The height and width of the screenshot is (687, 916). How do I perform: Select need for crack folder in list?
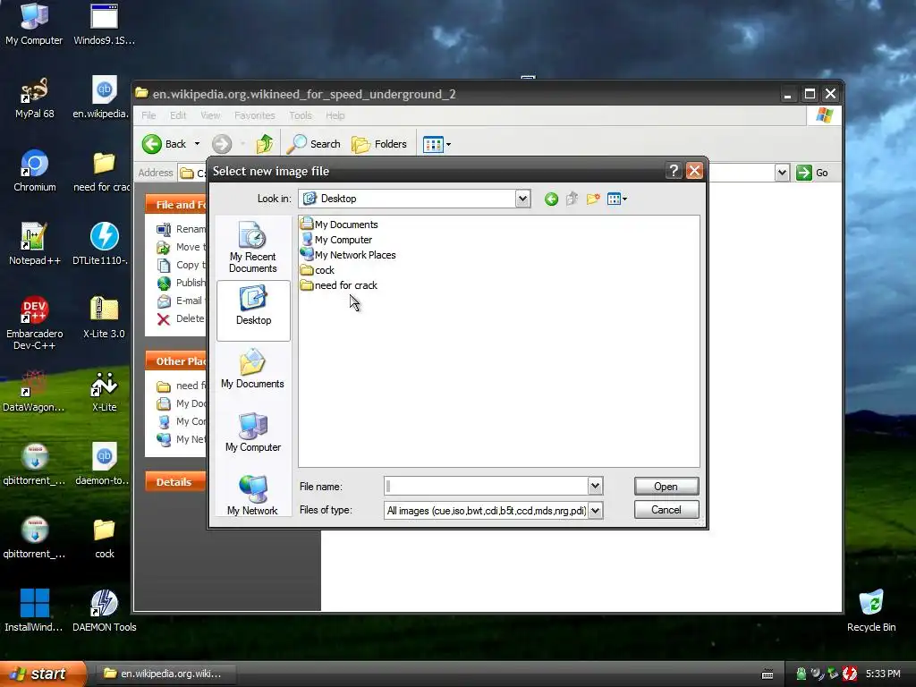(x=339, y=285)
